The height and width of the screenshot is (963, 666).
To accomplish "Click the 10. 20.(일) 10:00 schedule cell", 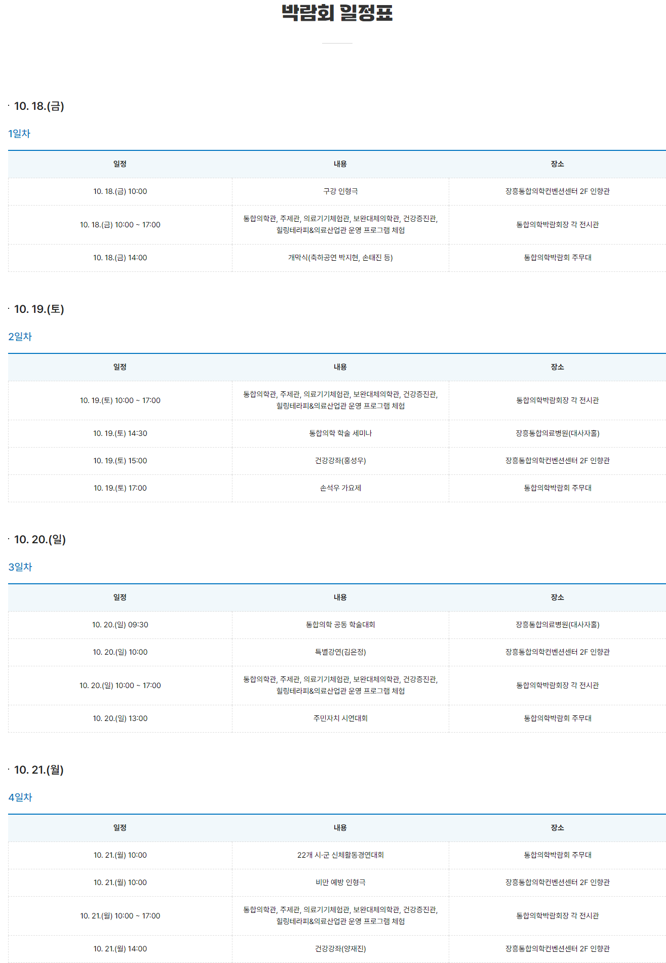I will 120,652.
